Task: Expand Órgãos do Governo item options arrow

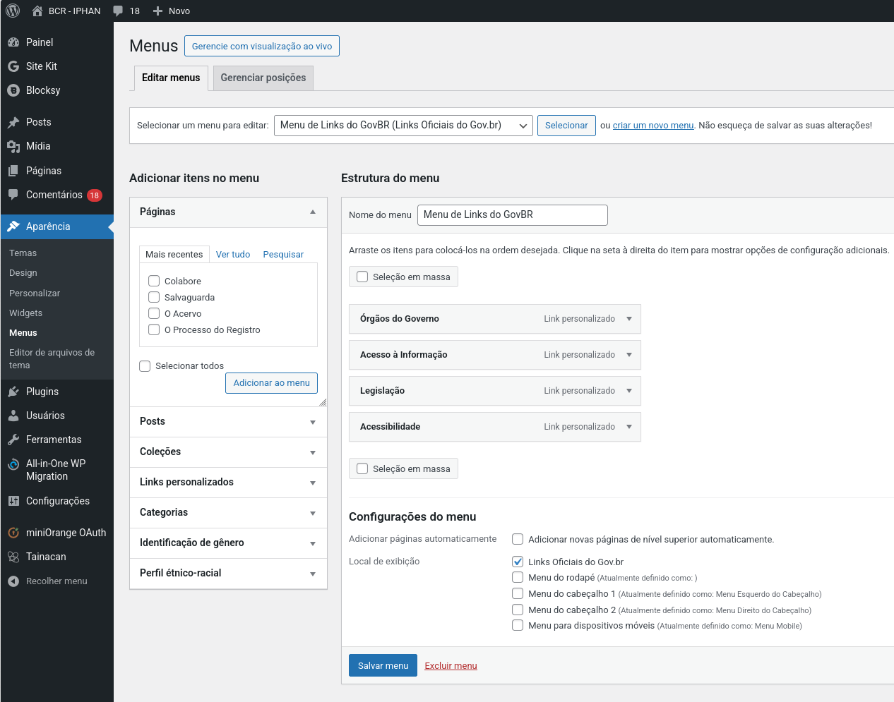Action: pos(629,319)
